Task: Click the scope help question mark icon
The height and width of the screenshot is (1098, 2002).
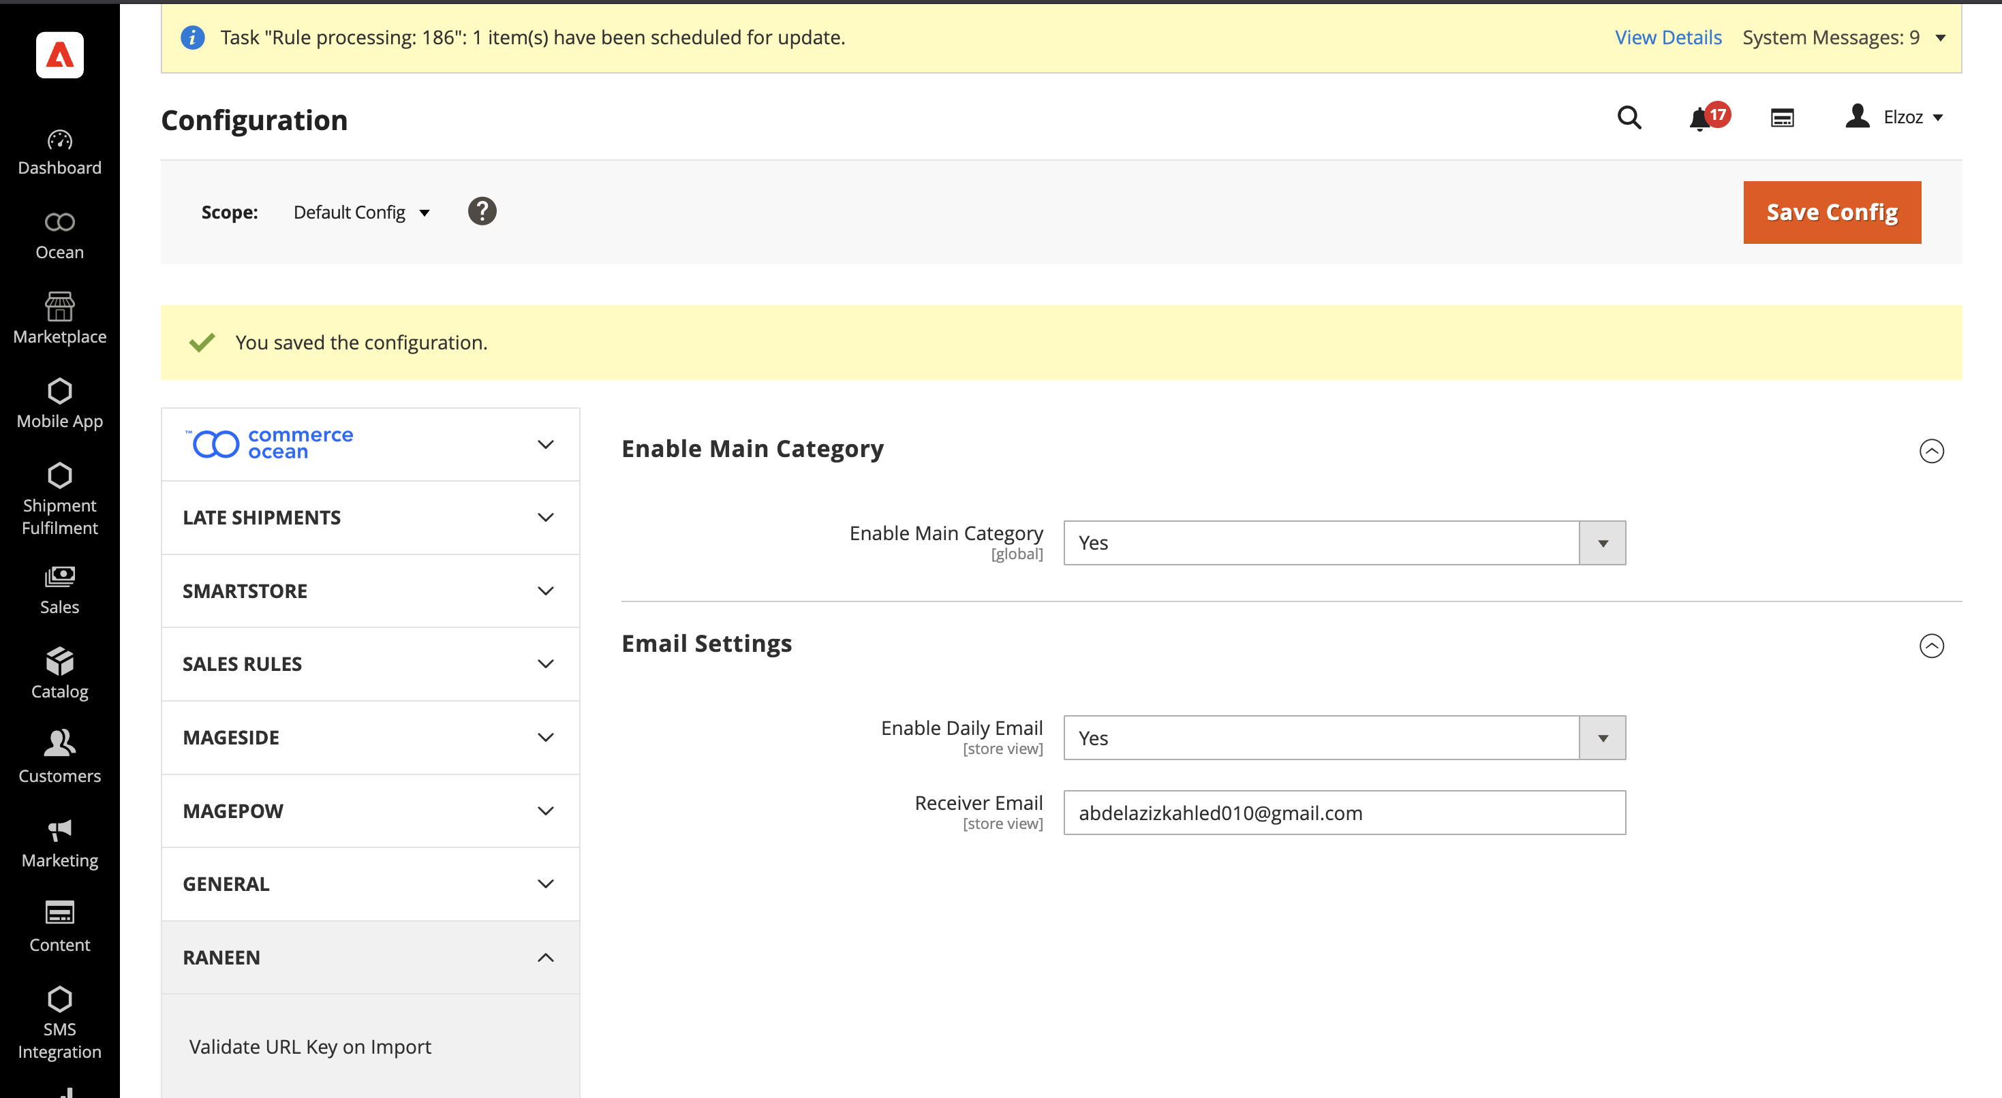Action: pos(482,211)
